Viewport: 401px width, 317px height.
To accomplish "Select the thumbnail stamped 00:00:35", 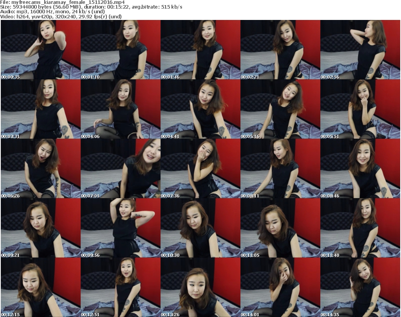I will [41, 50].
